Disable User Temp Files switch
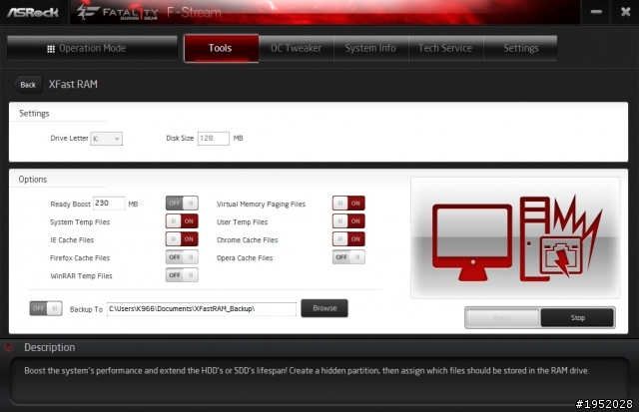The height and width of the screenshot is (412, 639). pyautogui.click(x=348, y=221)
